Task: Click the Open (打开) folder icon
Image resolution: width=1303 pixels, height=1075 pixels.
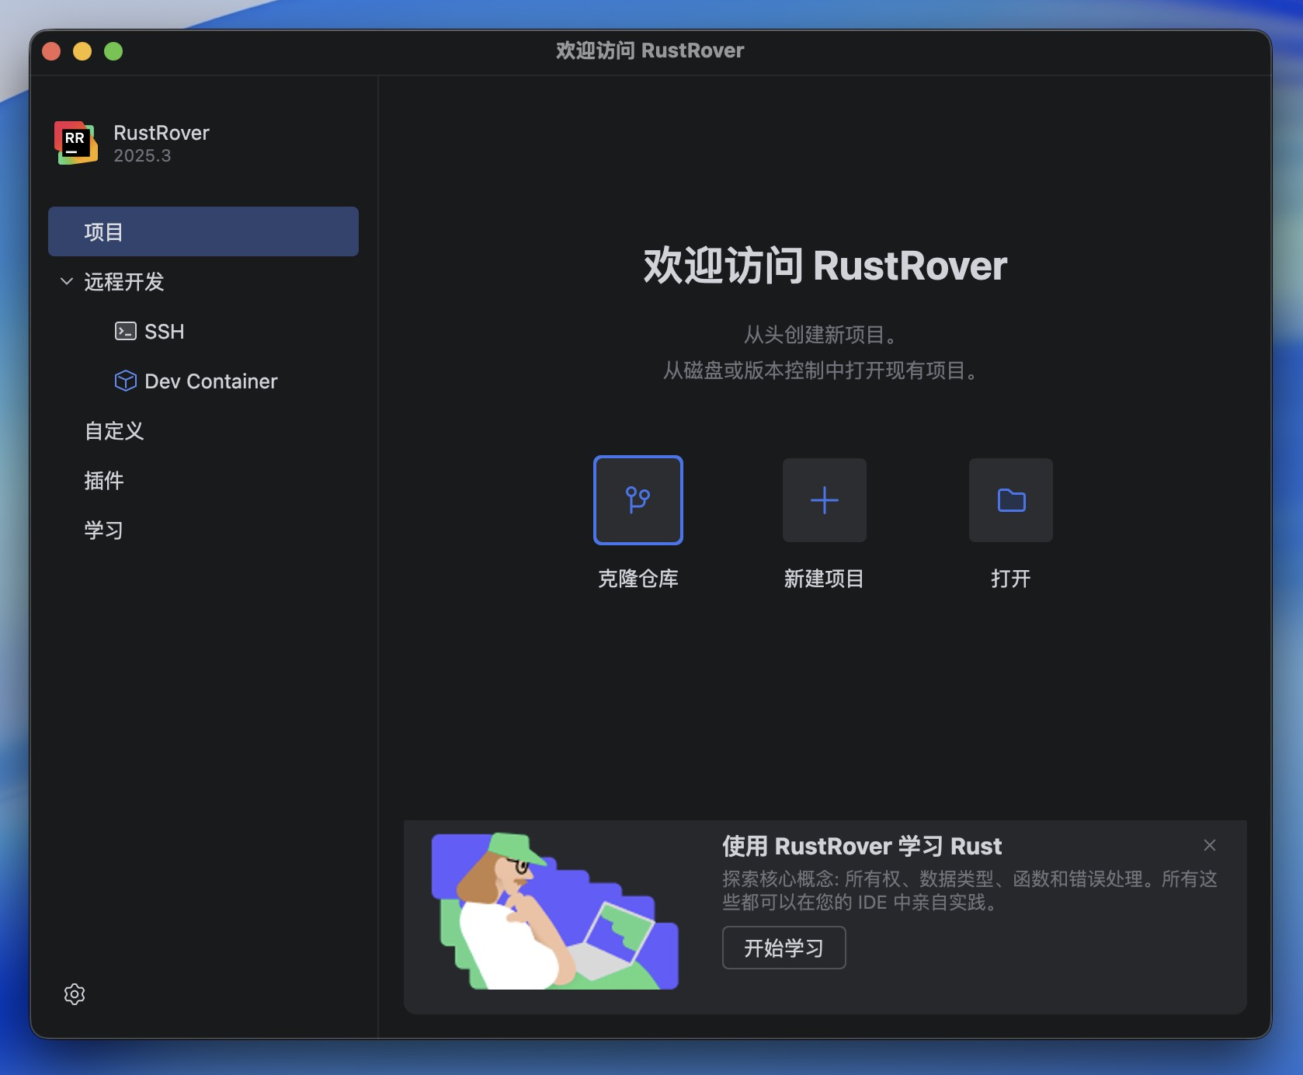Action: coord(1011,500)
